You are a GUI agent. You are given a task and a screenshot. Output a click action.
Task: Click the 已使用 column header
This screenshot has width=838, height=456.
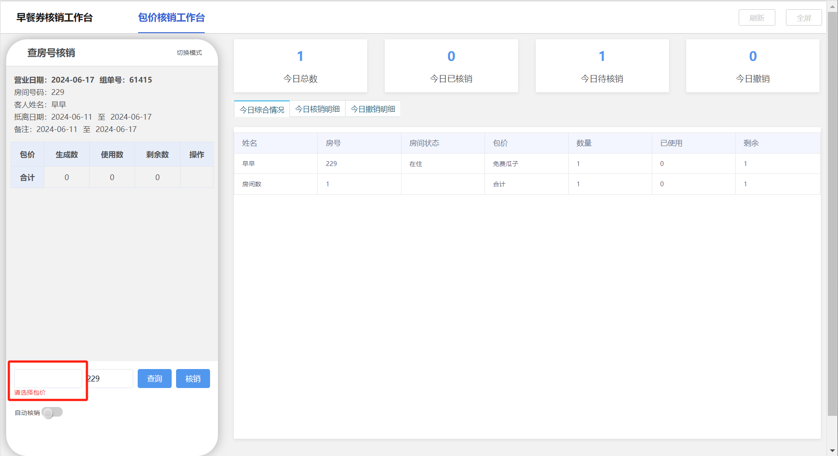coord(694,143)
